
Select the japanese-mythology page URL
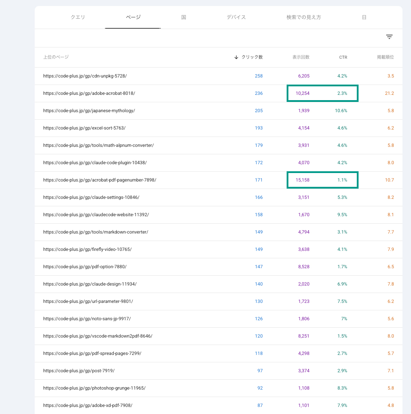(x=89, y=111)
